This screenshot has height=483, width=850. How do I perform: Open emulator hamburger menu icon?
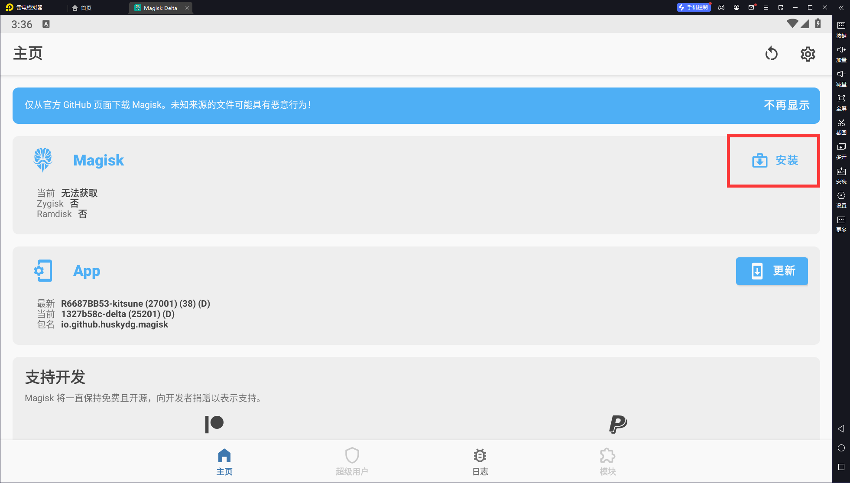(x=766, y=7)
